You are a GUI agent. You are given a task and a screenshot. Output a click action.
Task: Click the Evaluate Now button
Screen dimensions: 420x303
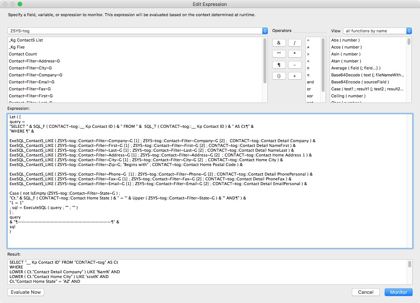click(x=26, y=292)
